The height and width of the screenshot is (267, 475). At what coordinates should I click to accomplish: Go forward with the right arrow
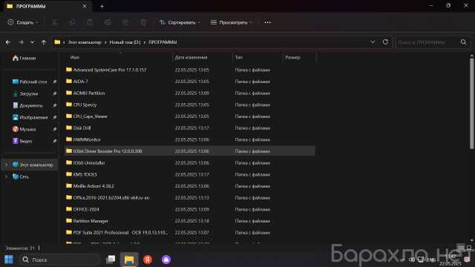coord(21,42)
